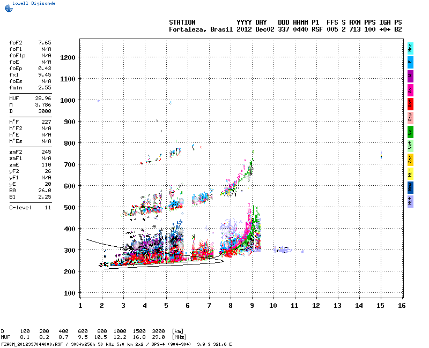Click the 700 label on height axis

(x=70, y=165)
